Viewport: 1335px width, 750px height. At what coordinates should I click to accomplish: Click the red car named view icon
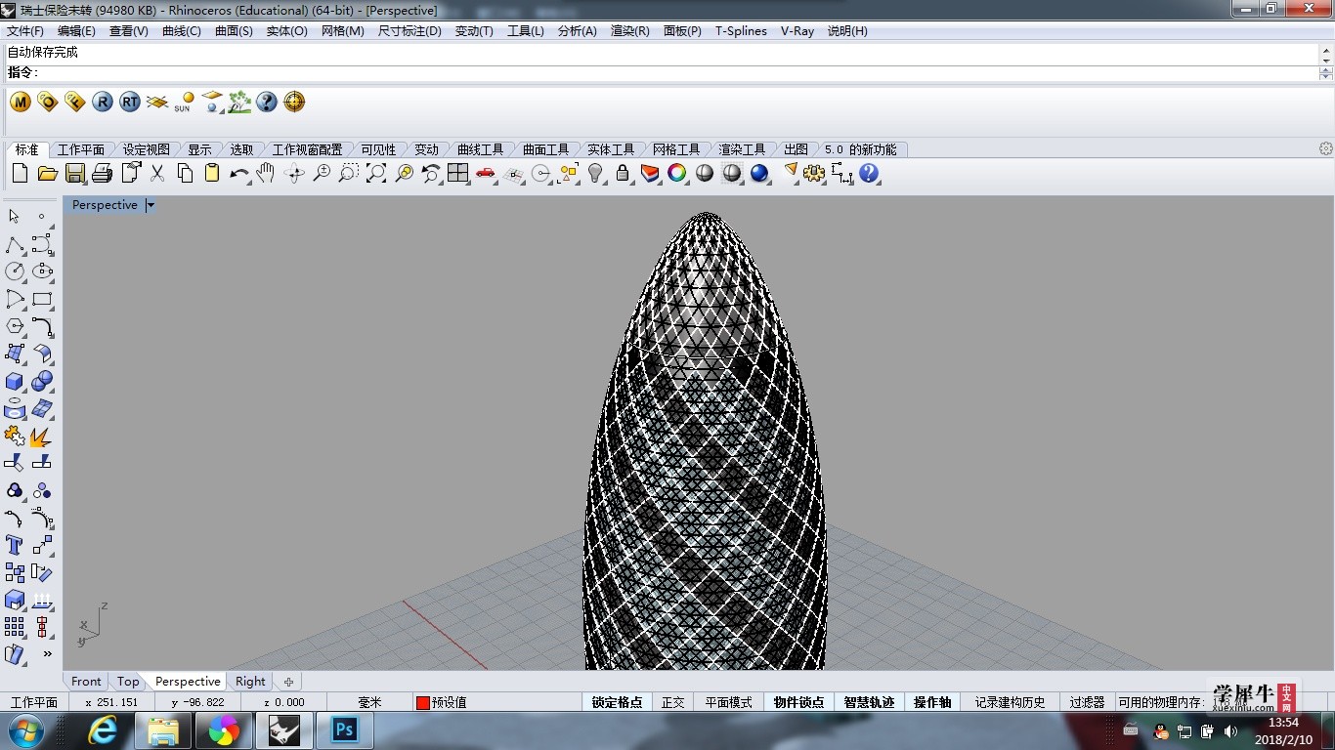(486, 174)
